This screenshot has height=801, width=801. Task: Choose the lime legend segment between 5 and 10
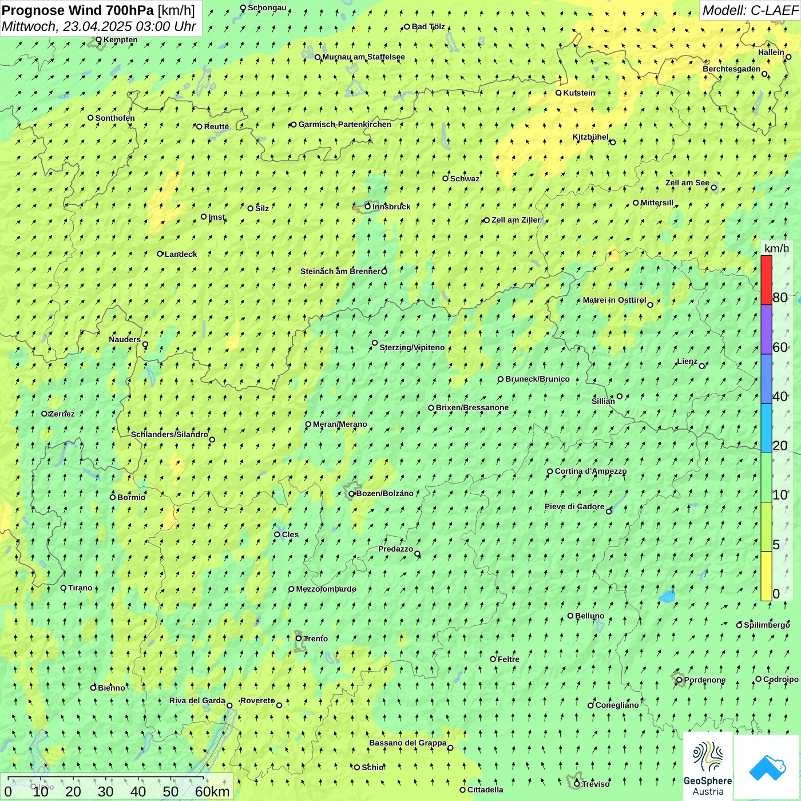coord(766,527)
